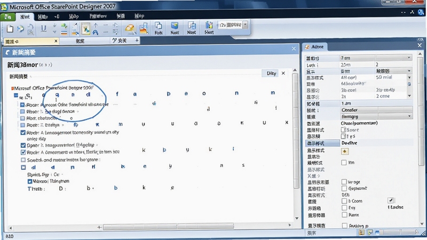The width and height of the screenshot is (427, 240).
Task: Click the help icon in the top right corner
Action: (x=421, y=12)
